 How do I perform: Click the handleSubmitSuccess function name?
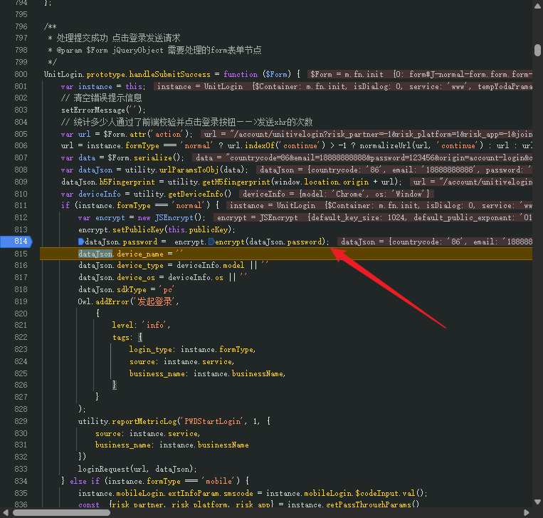pyautogui.click(x=169, y=74)
